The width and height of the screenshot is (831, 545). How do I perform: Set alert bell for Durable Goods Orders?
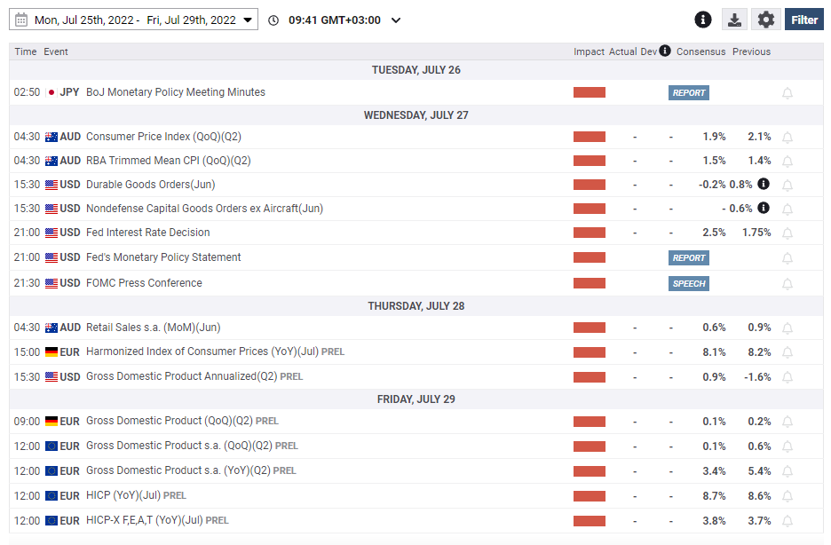pyautogui.click(x=787, y=186)
